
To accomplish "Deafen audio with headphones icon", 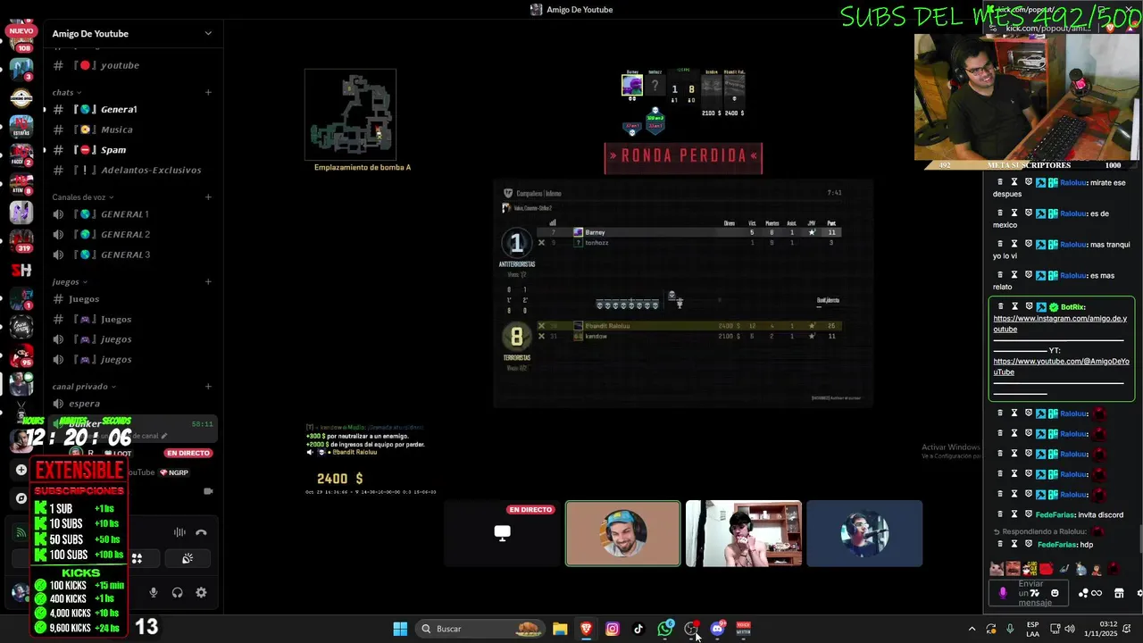I will click(x=177, y=592).
